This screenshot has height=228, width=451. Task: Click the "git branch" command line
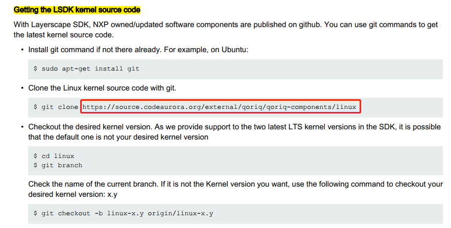pos(58,165)
